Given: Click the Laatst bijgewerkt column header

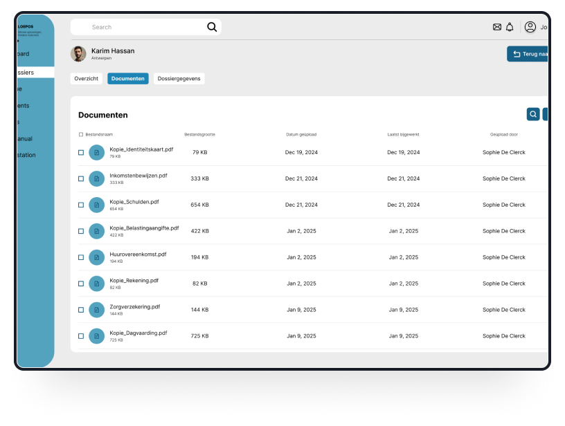Looking at the screenshot, I should click(x=403, y=135).
